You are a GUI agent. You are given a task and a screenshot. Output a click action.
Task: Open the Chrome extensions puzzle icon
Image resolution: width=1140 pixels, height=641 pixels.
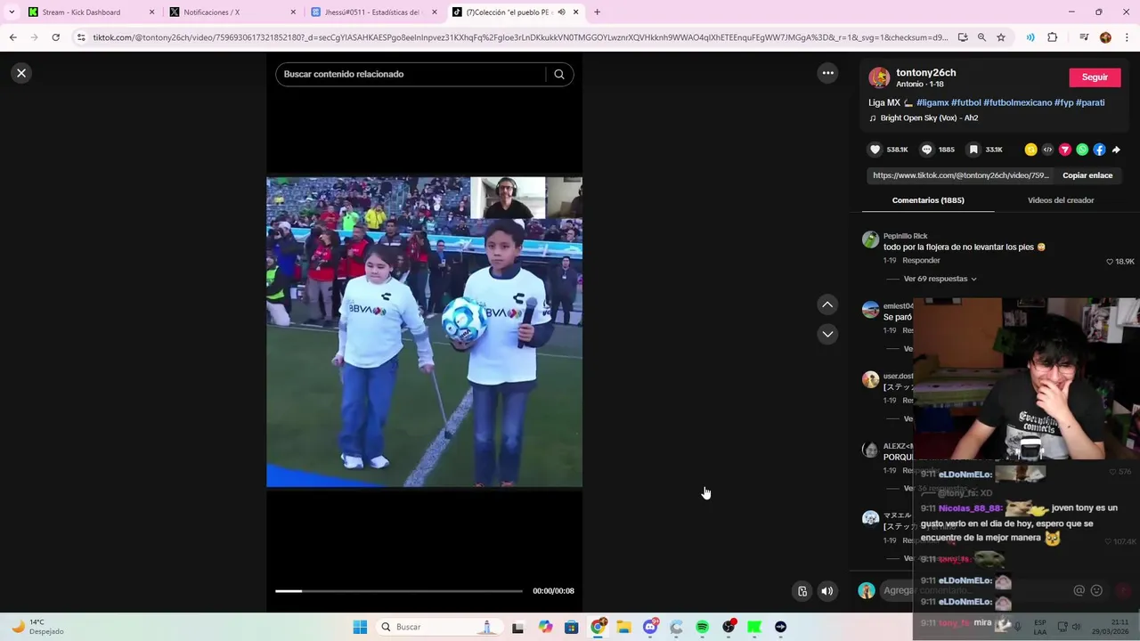tap(1052, 37)
